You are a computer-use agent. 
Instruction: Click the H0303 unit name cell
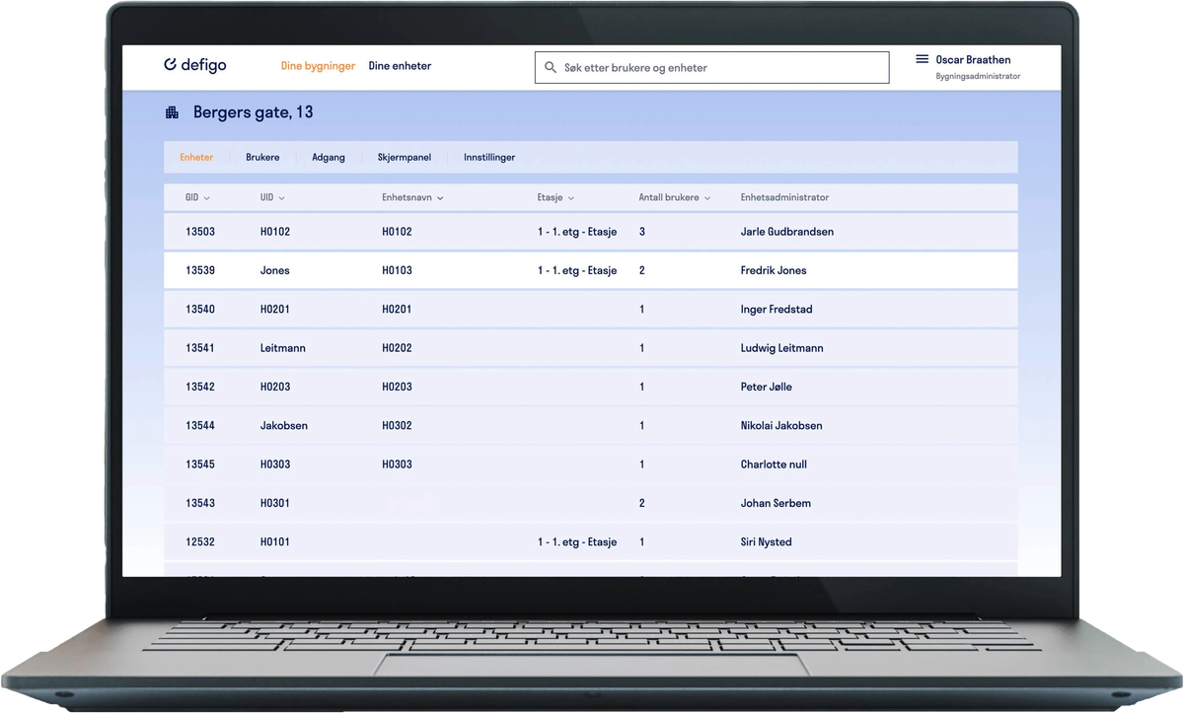[397, 464]
